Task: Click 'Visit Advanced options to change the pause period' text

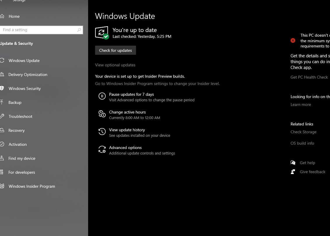Action: [152, 100]
